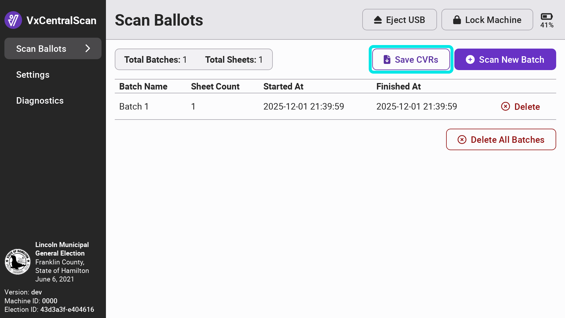Check the battery level indicator icon
The height and width of the screenshot is (318, 565).
[x=546, y=17]
